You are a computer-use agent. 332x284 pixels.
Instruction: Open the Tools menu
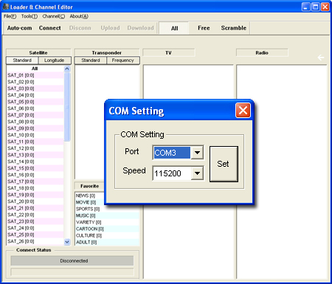point(30,16)
